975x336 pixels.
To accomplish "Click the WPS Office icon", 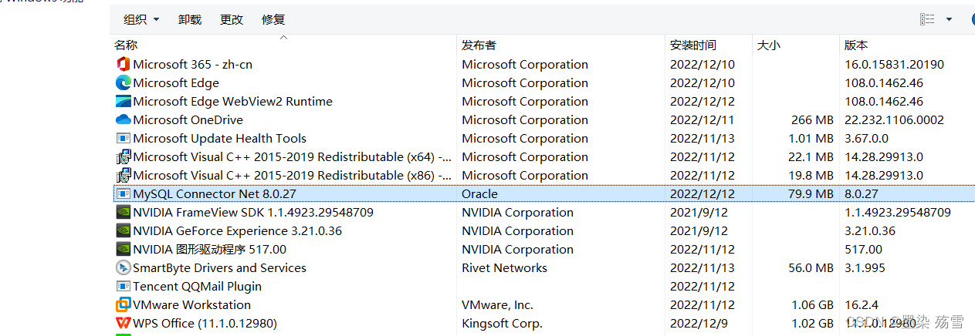I will point(123,323).
